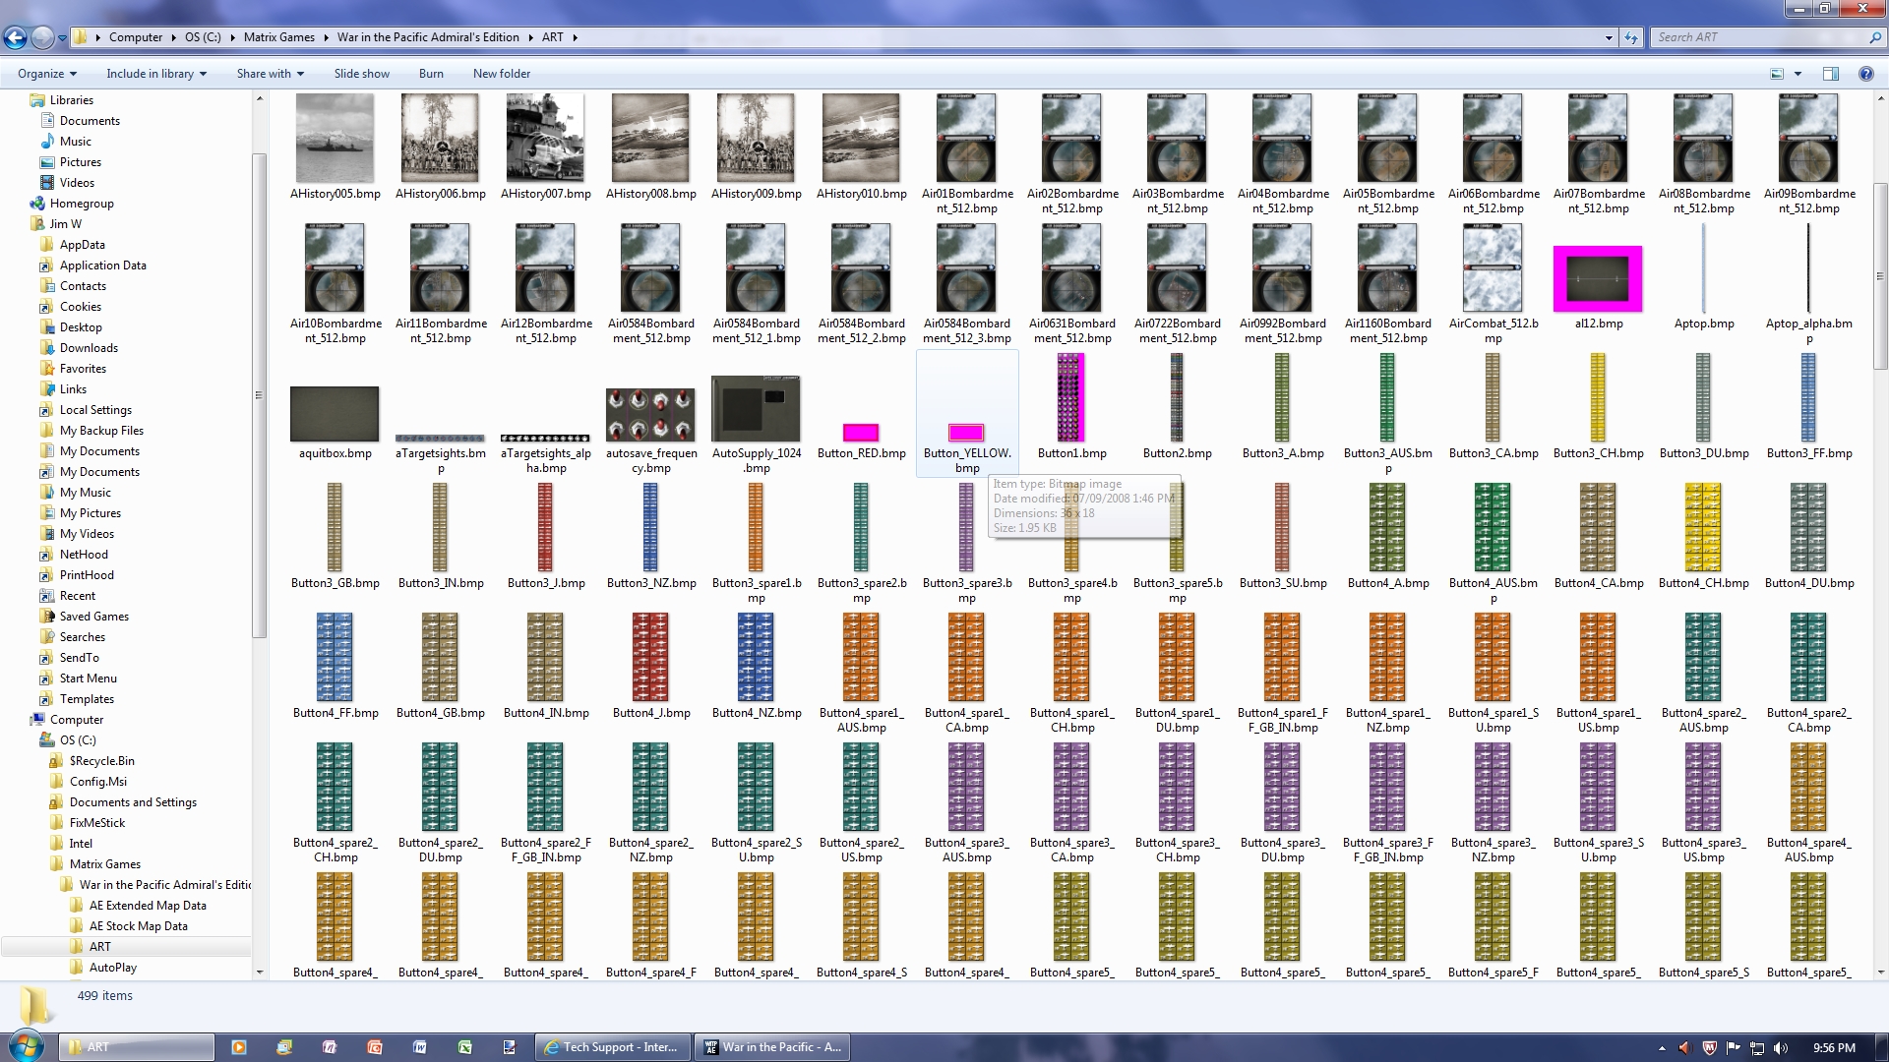The width and height of the screenshot is (1889, 1062).
Task: Select the autosave_frequency.bmp file icon
Action: 650,414
